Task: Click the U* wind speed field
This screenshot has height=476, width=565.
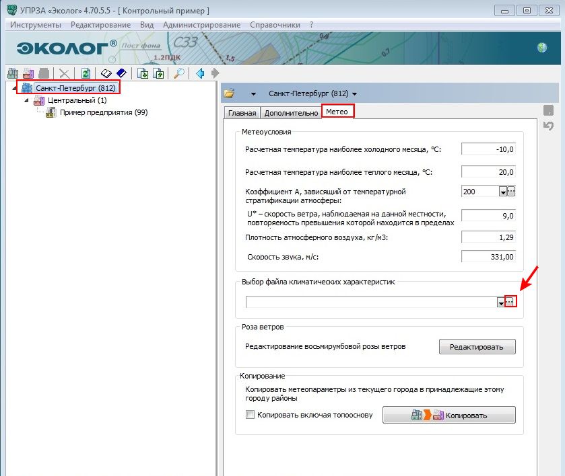Action: 488,216
